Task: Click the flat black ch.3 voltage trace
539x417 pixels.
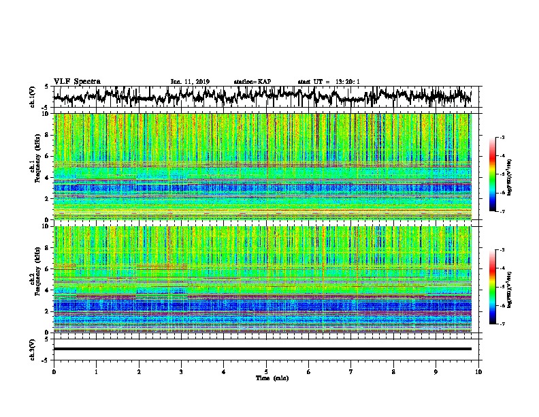Action: (x=263, y=349)
